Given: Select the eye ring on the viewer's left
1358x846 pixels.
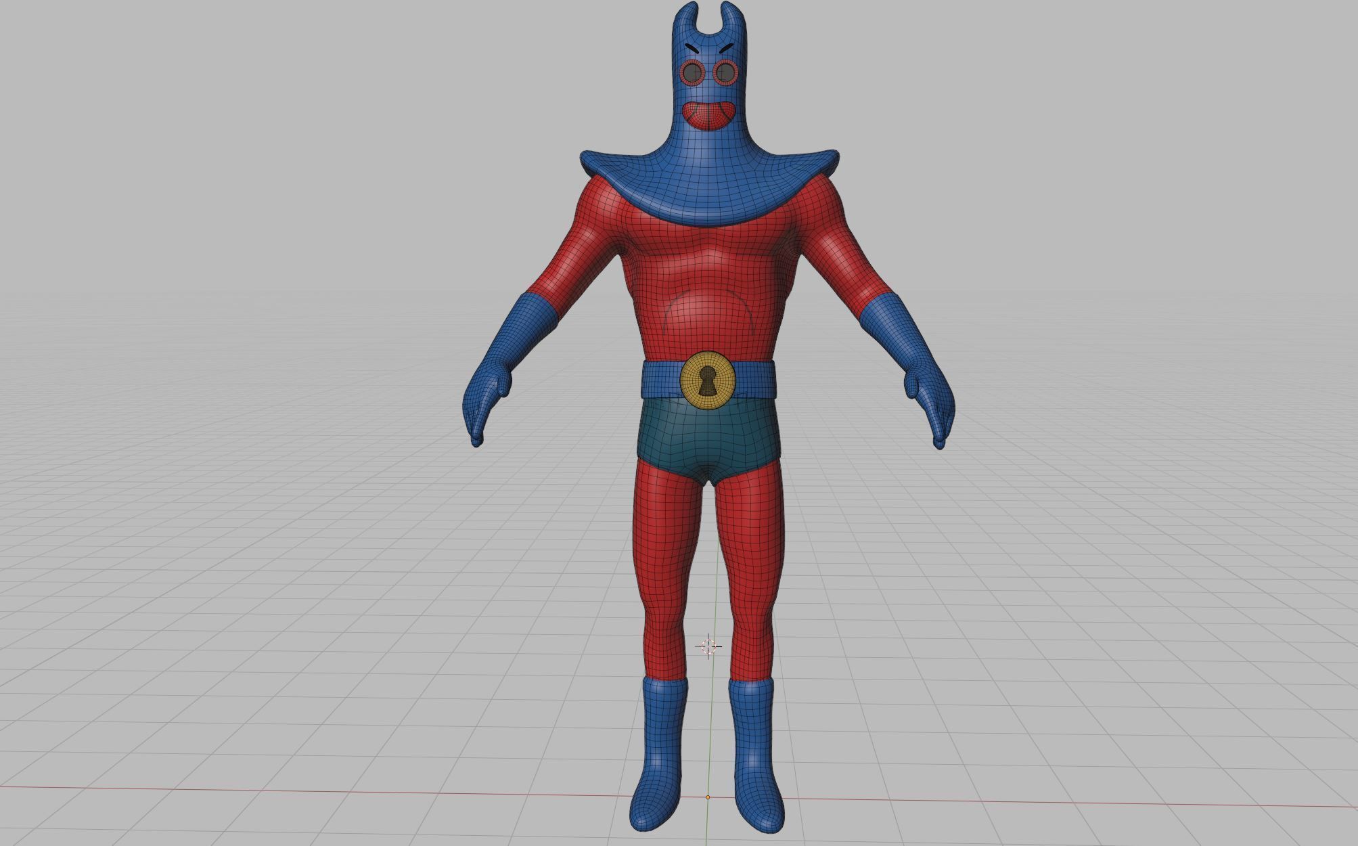Looking at the screenshot, I should [692, 72].
